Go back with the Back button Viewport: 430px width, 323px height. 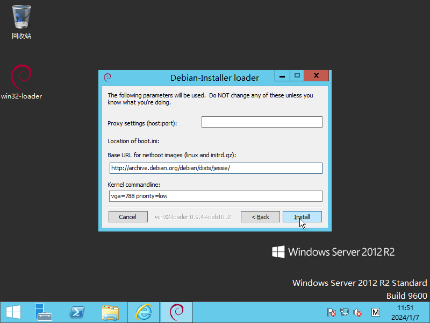[x=260, y=217]
